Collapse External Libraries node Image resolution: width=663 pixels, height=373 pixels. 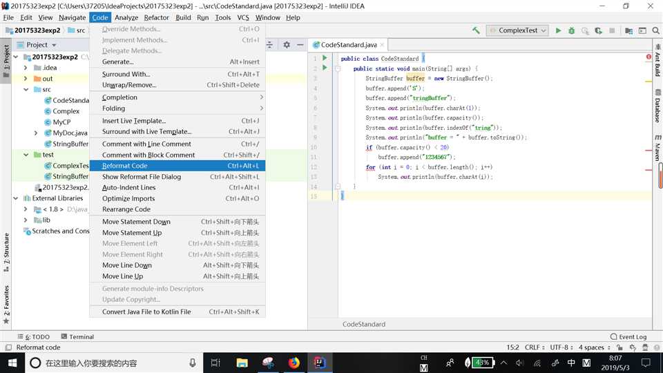[16, 198]
